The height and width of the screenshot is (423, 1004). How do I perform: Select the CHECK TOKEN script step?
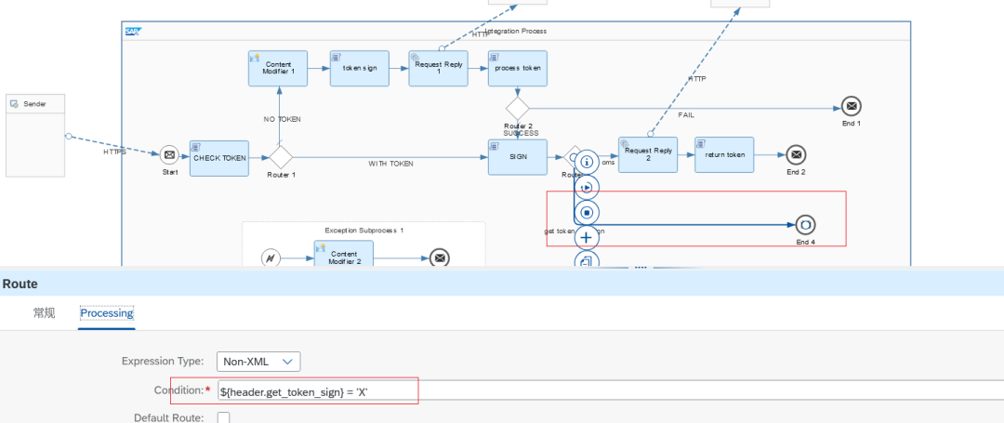219,158
